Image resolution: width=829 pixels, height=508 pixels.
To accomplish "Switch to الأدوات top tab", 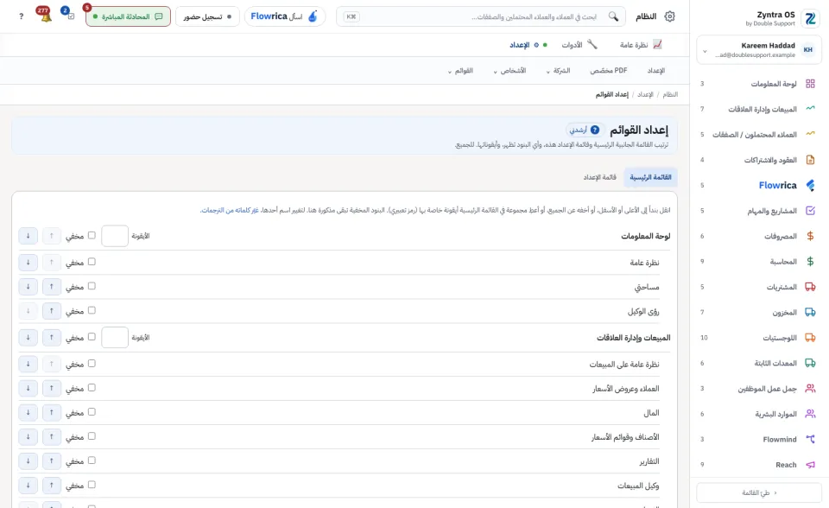I will coord(579,45).
